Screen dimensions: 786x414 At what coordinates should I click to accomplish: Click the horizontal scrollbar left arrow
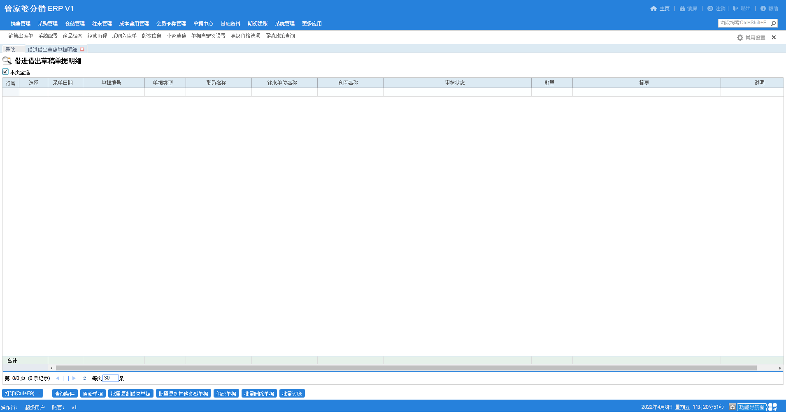[x=51, y=368]
